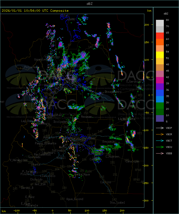Click the Canalejas place label

tap(132, 161)
